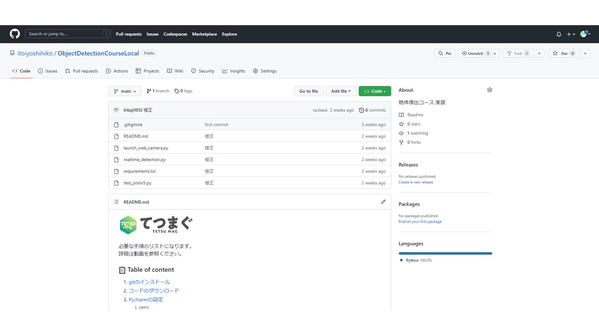Expand the Add file dropdown

(341, 91)
